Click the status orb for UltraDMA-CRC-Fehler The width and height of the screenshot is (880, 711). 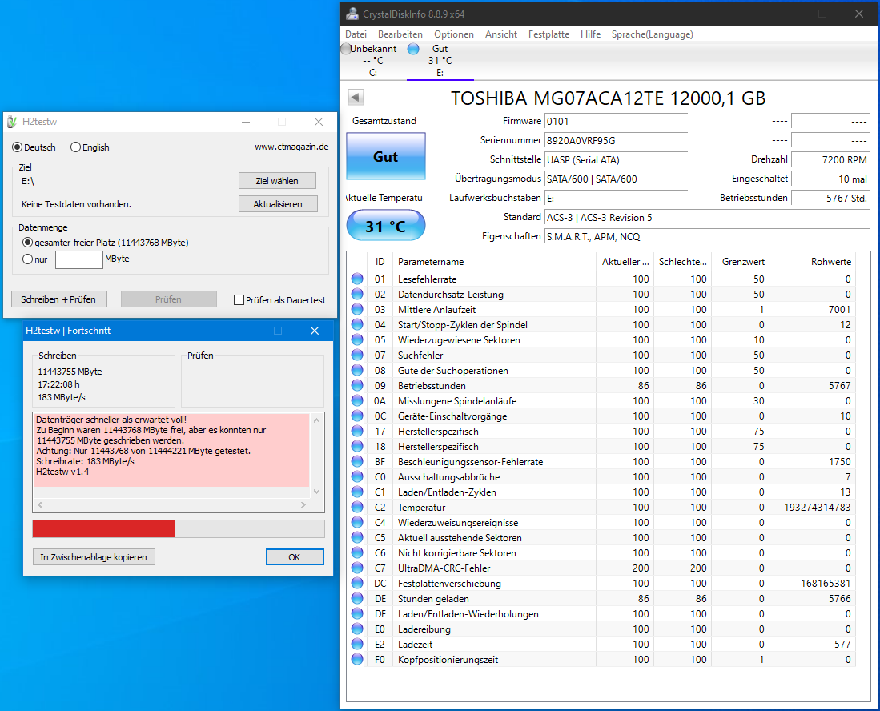tap(357, 568)
